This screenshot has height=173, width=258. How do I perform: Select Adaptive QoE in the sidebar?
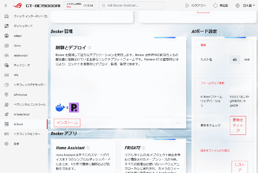click(x=21, y=56)
